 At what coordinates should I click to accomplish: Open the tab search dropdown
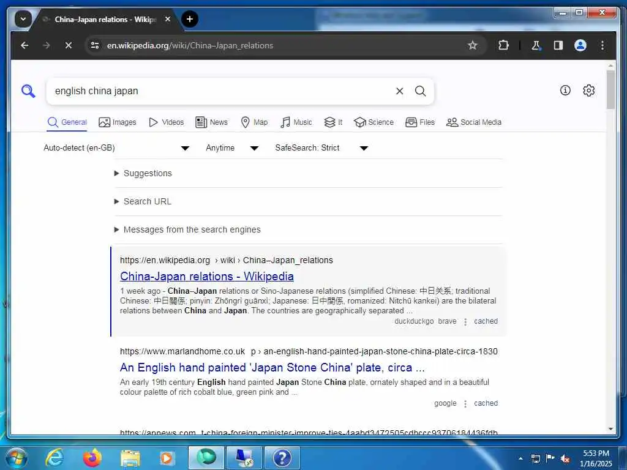point(23,19)
